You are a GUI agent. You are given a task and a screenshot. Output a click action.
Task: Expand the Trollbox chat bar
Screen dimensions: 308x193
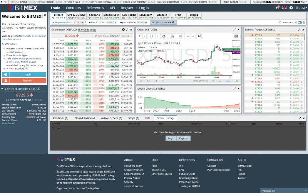point(284,191)
